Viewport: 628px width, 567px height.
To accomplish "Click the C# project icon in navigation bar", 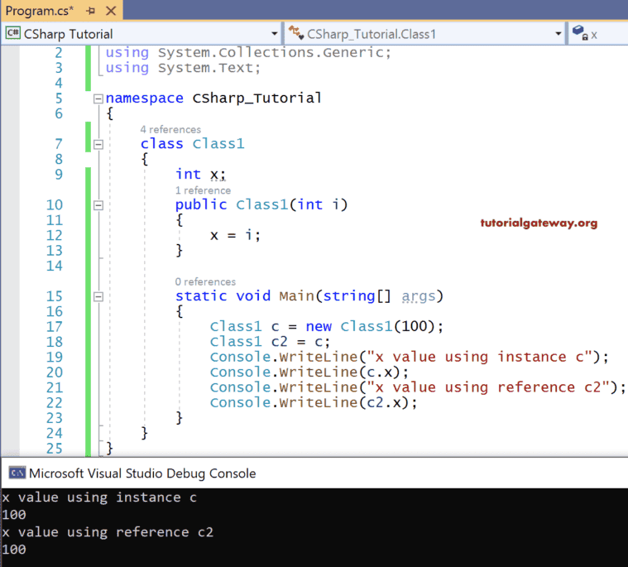I will (x=13, y=34).
